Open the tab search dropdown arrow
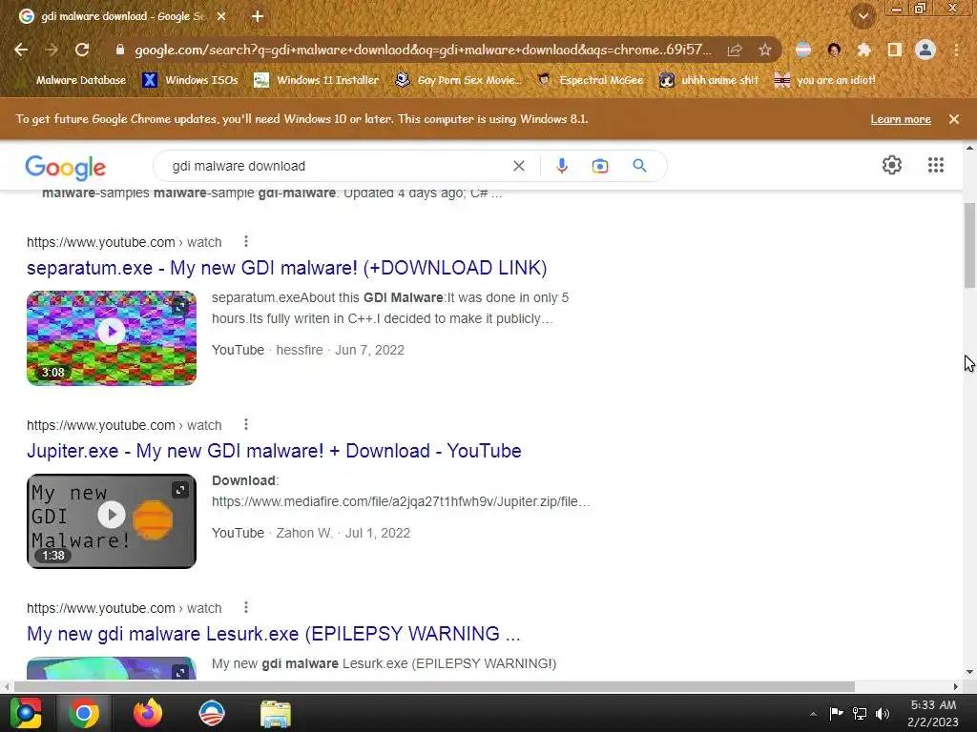 (x=863, y=16)
